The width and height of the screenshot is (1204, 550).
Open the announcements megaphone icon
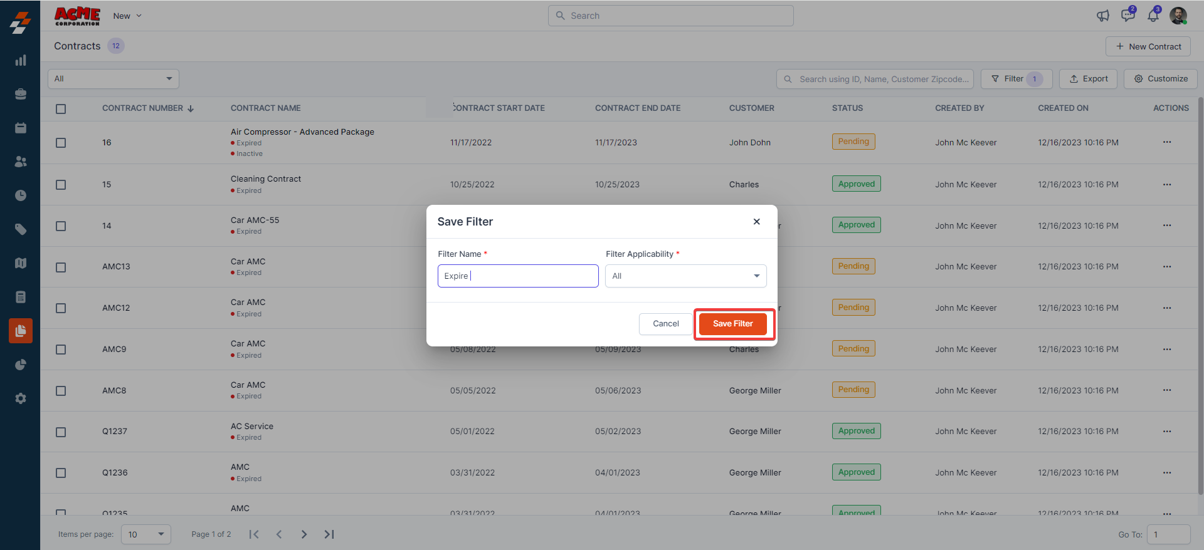(1102, 16)
